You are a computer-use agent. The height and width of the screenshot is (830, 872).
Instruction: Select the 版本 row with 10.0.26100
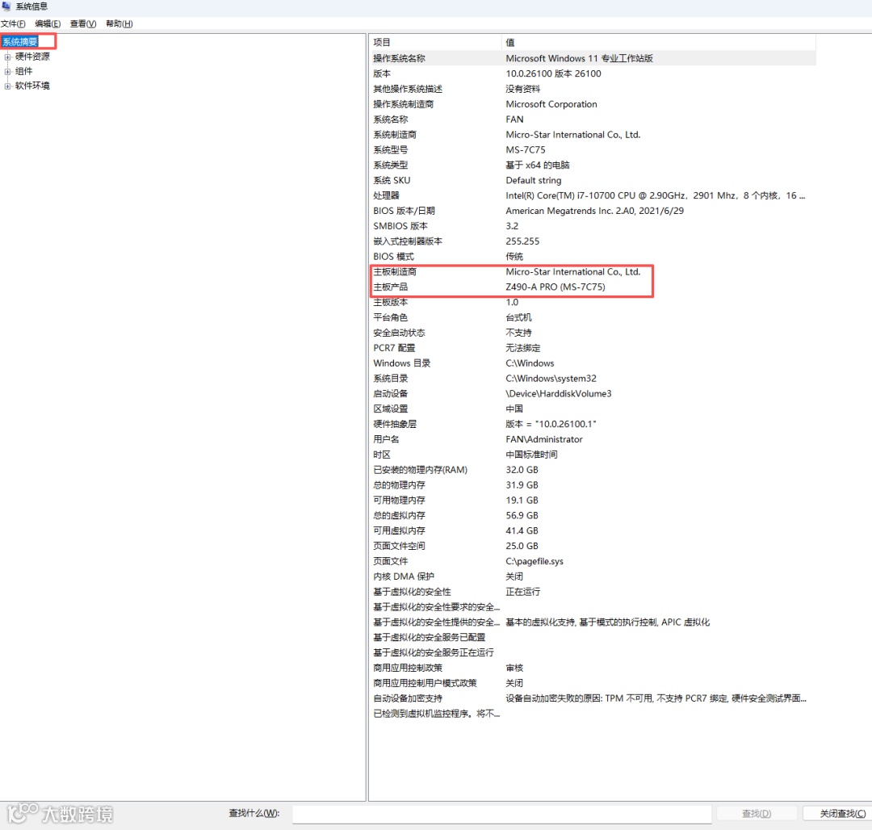pyautogui.click(x=593, y=73)
